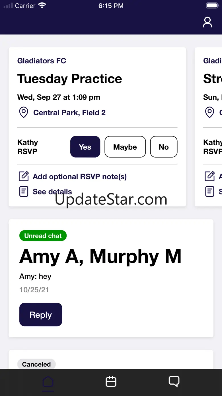The width and height of the screenshot is (222, 396).
Task: Tap the location pin on the second event card
Action: [210, 112]
